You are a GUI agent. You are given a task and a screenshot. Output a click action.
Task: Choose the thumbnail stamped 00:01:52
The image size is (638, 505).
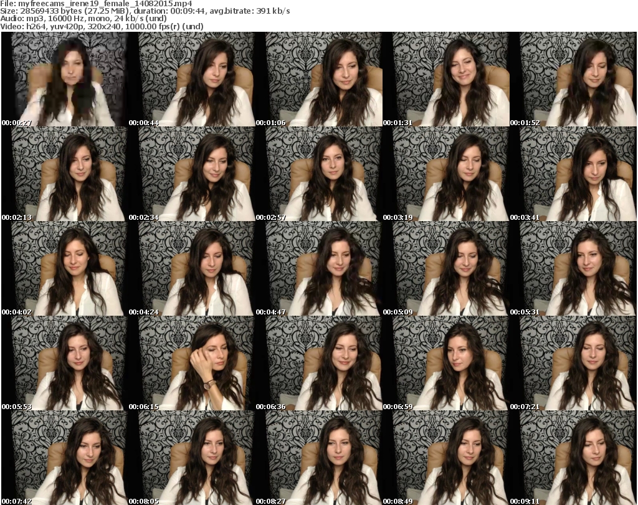573,79
